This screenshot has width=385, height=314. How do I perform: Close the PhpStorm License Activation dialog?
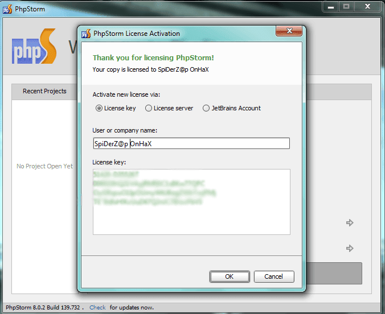(289, 31)
